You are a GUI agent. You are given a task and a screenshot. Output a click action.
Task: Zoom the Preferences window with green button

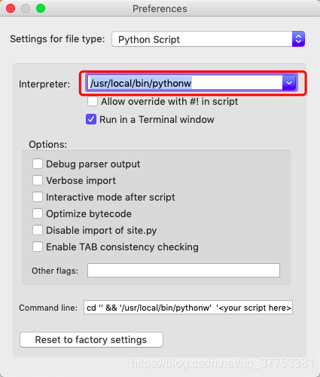click(41, 8)
